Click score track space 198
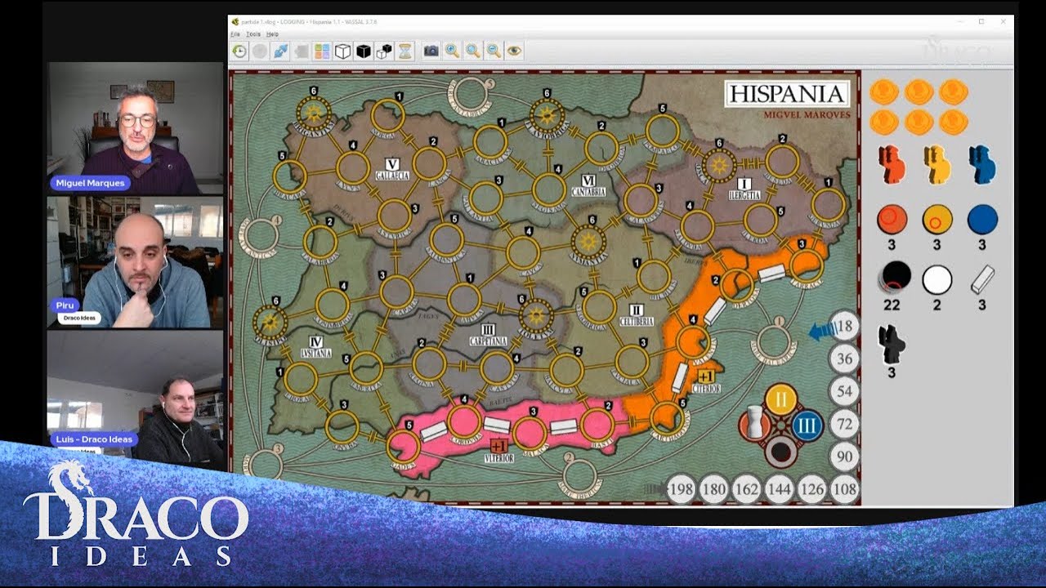Image resolution: width=1046 pixels, height=588 pixels. [682, 489]
